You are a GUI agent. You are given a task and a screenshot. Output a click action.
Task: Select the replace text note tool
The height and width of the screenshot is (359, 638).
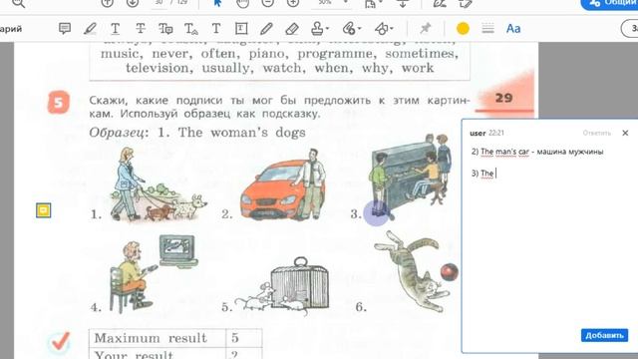(165, 29)
